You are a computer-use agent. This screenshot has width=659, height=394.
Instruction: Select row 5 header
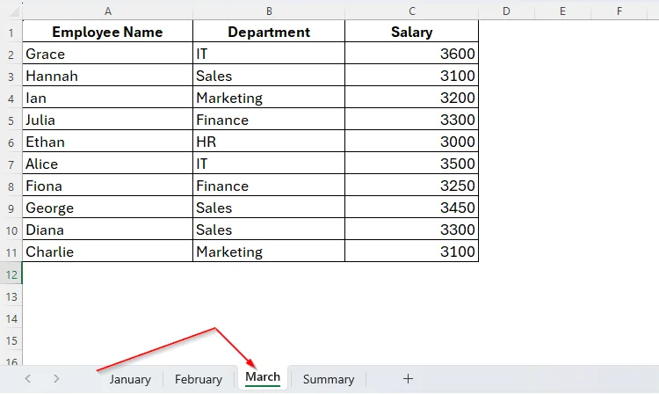pyautogui.click(x=11, y=120)
